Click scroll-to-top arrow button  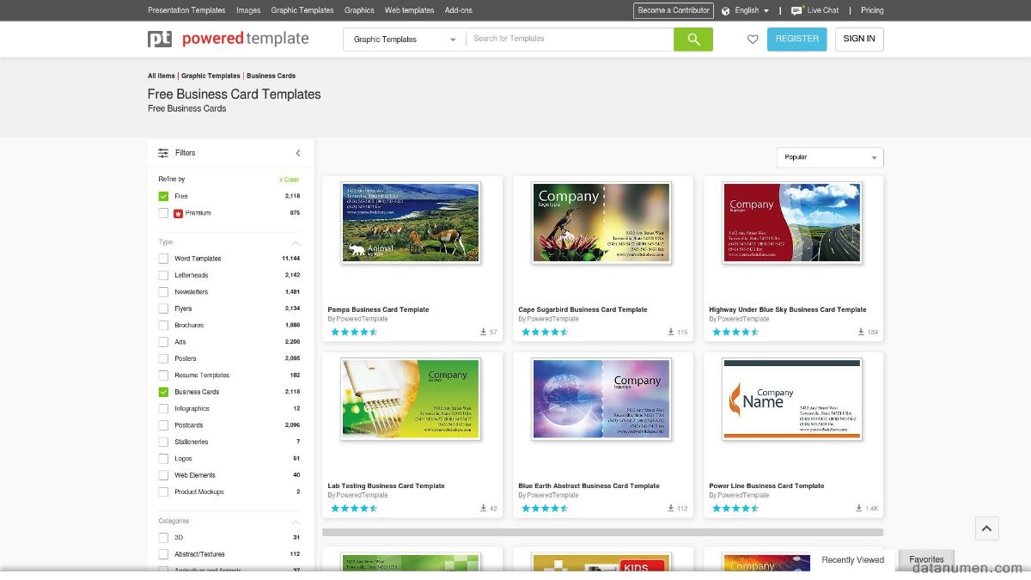[x=986, y=528]
